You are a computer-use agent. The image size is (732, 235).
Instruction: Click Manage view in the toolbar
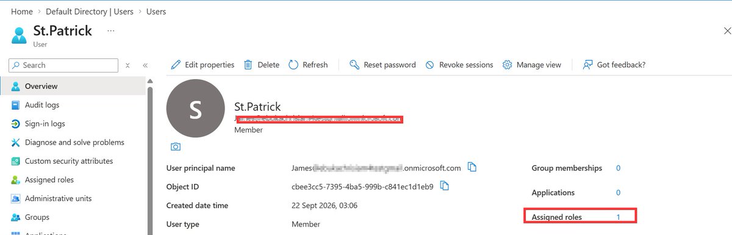(x=532, y=65)
